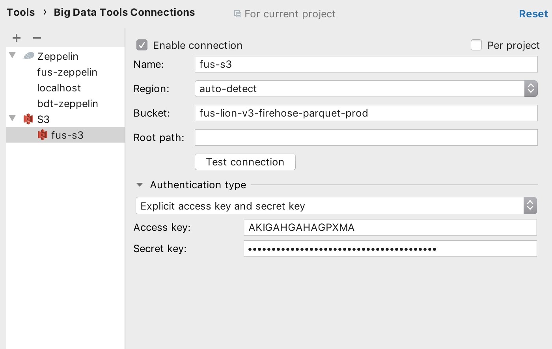Select the localhost connection in the tree
The image size is (552, 349).
tap(59, 87)
